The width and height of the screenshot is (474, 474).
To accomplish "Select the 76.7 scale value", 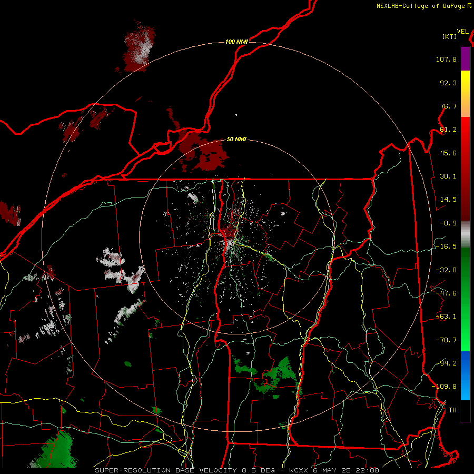I will [x=448, y=106].
